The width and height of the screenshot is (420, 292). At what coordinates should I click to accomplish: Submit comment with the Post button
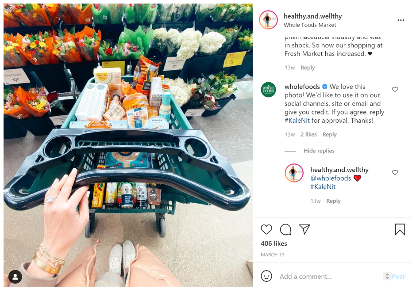pos(398,276)
